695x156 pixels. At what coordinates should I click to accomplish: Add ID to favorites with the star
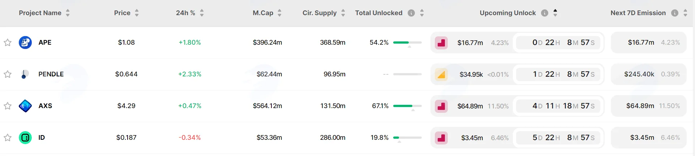(x=8, y=138)
